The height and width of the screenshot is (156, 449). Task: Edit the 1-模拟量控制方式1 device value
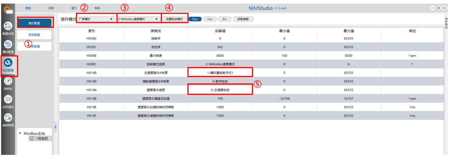click(x=220, y=72)
